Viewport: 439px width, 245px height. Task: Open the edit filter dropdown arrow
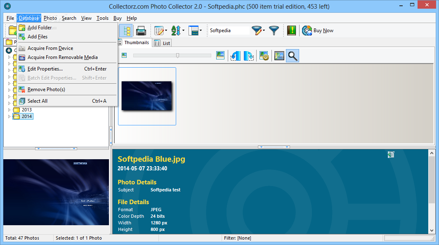coord(264,31)
